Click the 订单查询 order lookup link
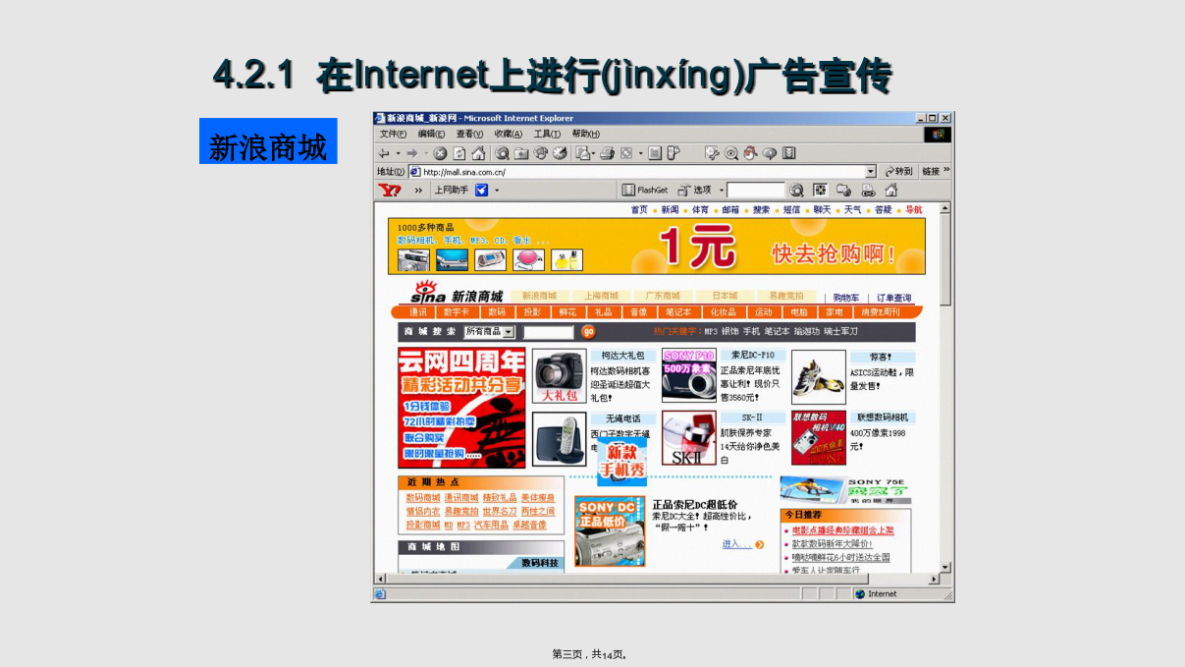Image resolution: width=1185 pixels, height=667 pixels. pos(893,298)
